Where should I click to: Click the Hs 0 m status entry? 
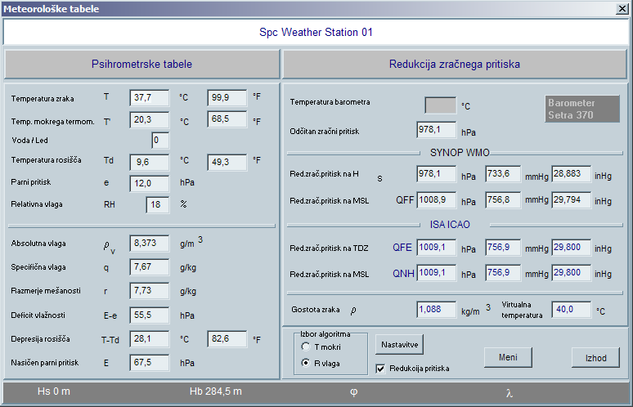[x=54, y=391]
